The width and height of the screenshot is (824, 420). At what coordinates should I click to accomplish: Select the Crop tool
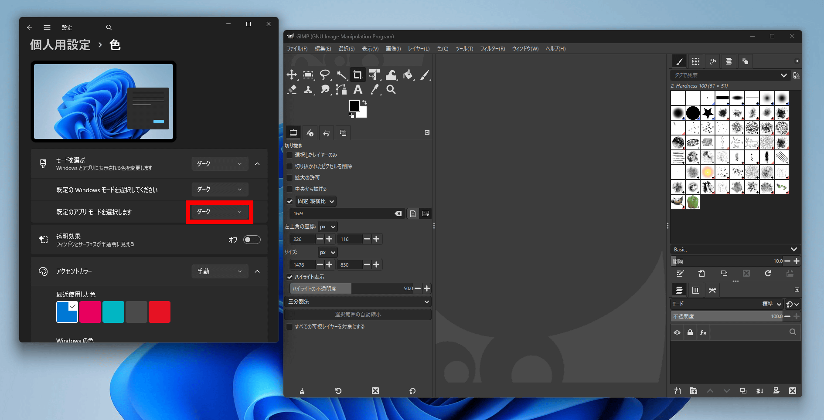358,75
